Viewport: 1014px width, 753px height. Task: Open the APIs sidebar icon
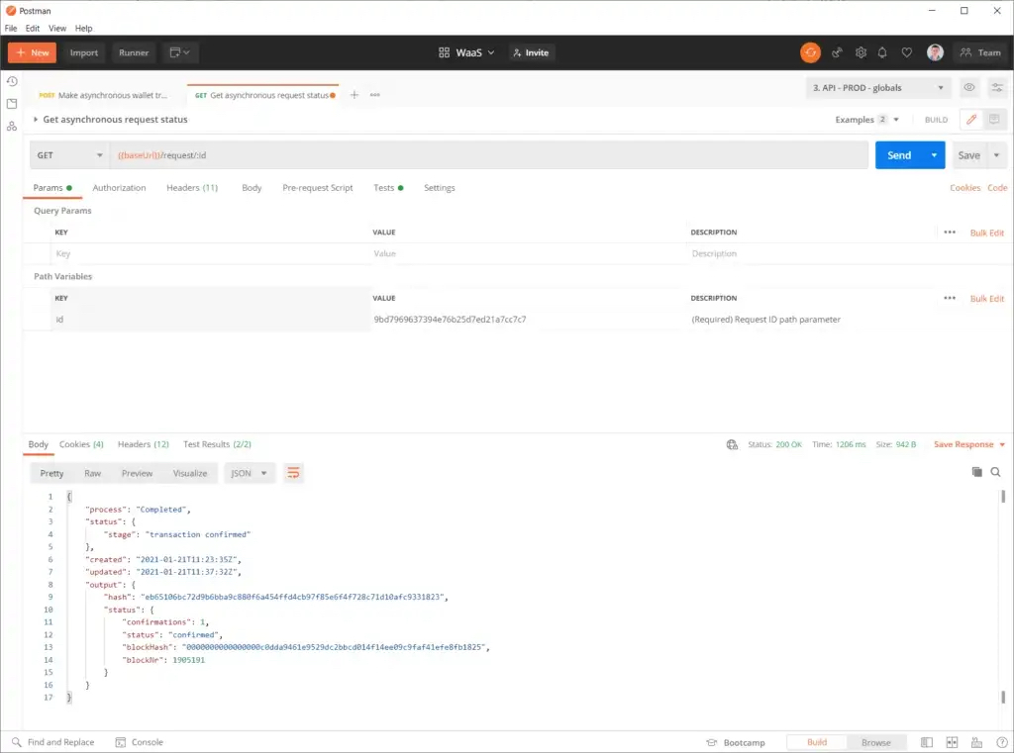pos(12,126)
